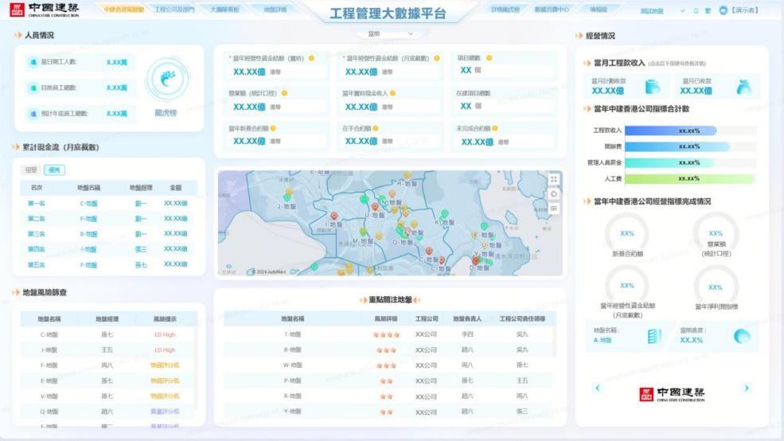
Task: Click the 當月已收款 money bag icon
Action: click(x=743, y=86)
